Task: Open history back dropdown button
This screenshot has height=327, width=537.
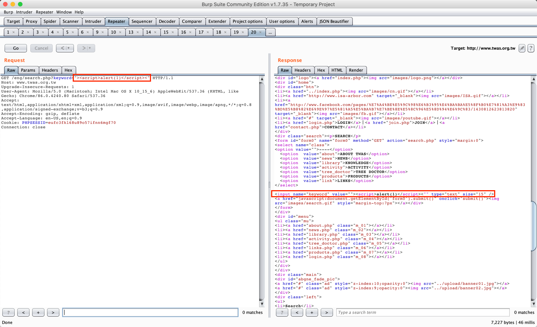Action: tap(65, 48)
